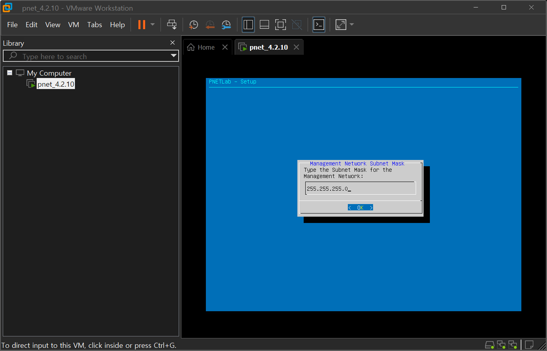Select My Computer in the library
This screenshot has height=351, width=547.
coord(49,73)
